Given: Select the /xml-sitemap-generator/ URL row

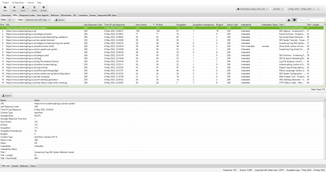Looking at the screenshot, I should pyautogui.click(x=162, y=80).
